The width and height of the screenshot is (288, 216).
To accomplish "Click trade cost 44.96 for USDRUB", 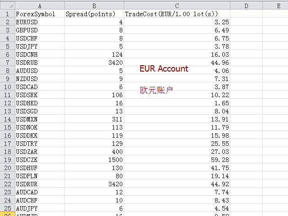I will click(x=177, y=63).
